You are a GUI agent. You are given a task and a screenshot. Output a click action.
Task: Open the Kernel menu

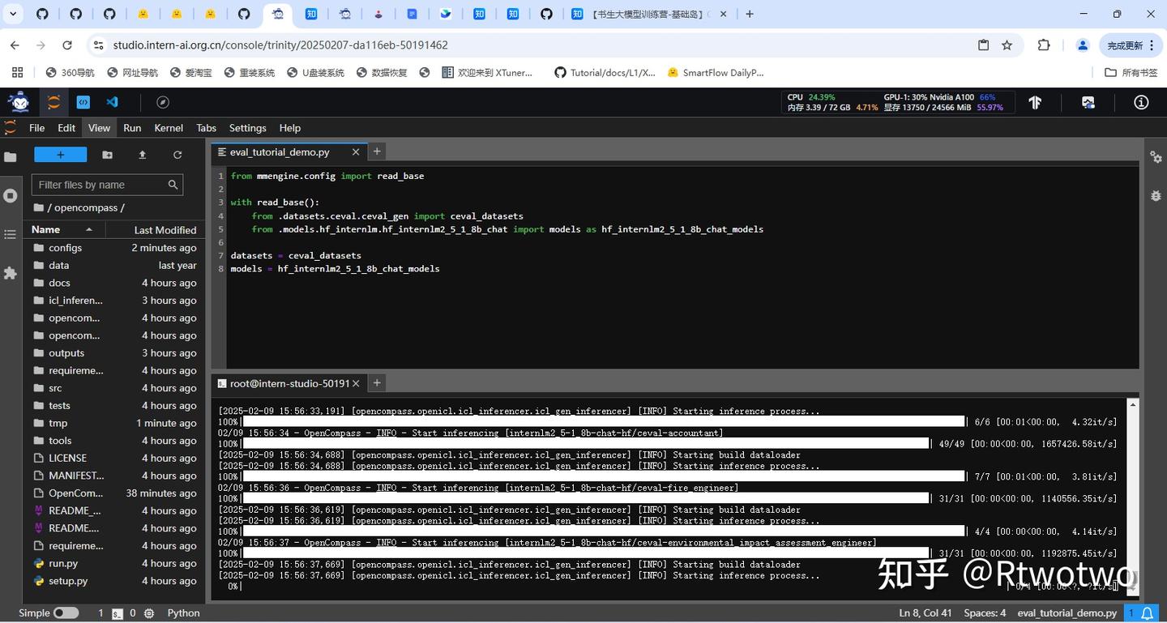tap(169, 128)
